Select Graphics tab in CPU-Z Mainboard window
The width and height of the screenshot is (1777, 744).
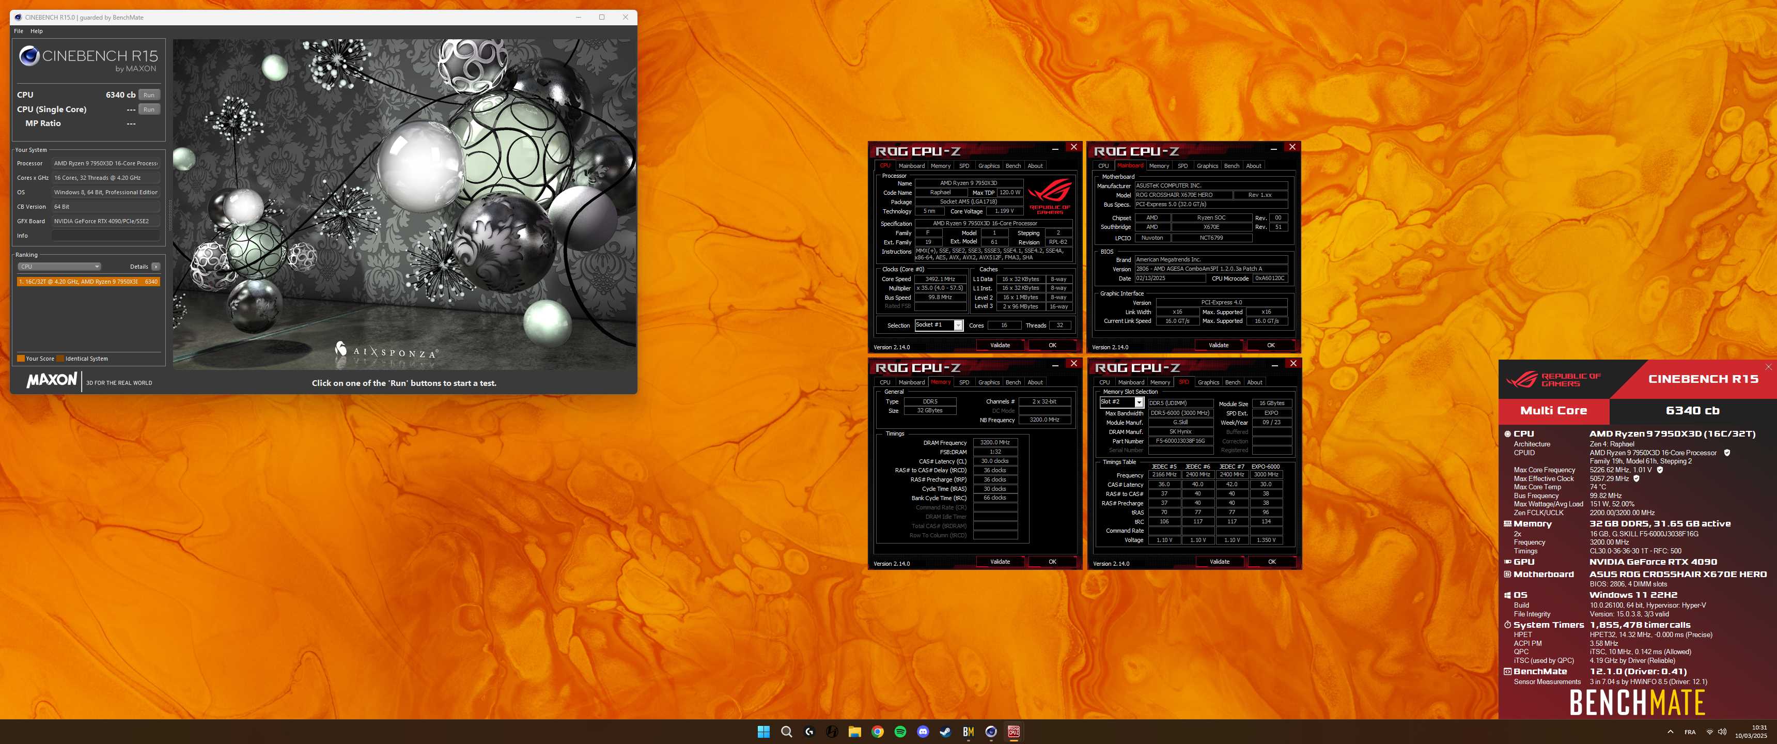point(1207,166)
